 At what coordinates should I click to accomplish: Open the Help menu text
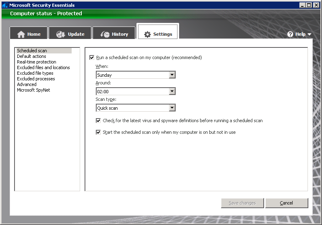click(x=300, y=34)
